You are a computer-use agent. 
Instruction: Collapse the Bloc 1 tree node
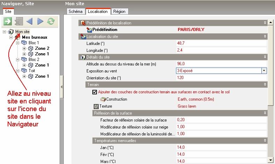pos(18,43)
